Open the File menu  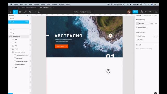tap(21, 4)
